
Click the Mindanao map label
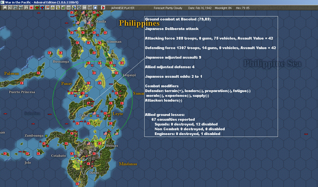pos(128,164)
